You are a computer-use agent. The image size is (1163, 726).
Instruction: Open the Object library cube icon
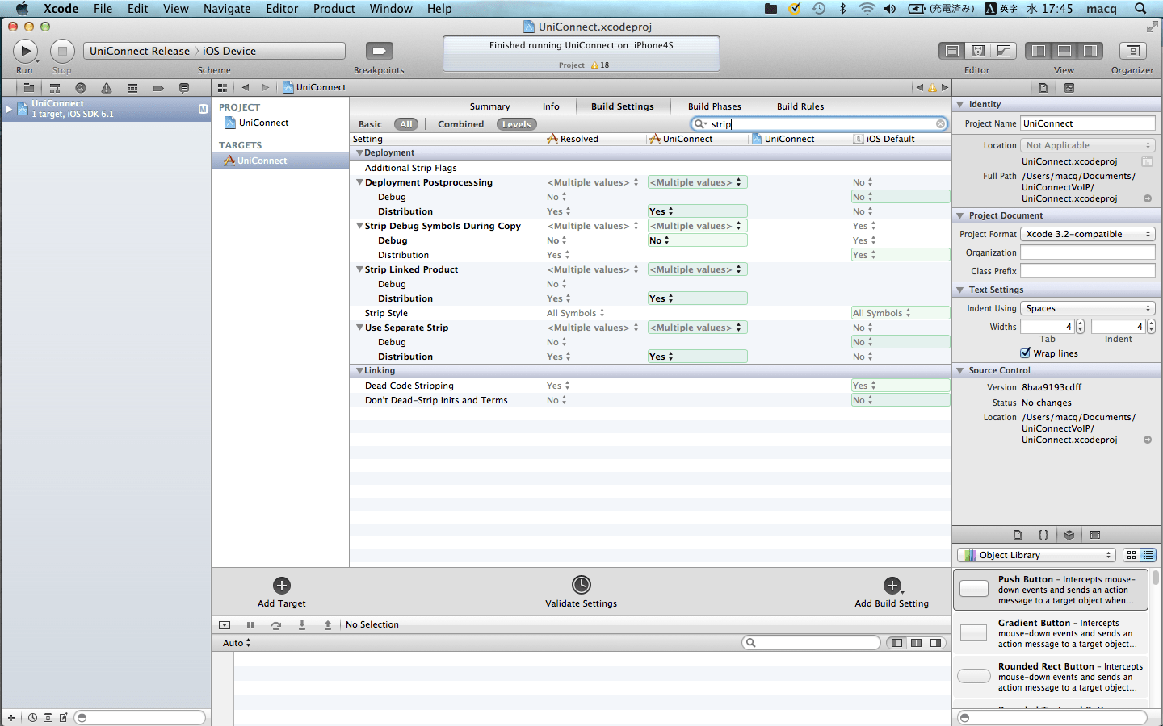point(1069,535)
